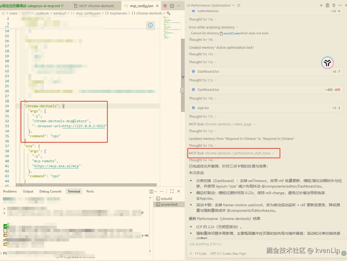Screen dimensions: 347x261
Task: Open App.tsx file change card
Action: (x=266, y=108)
